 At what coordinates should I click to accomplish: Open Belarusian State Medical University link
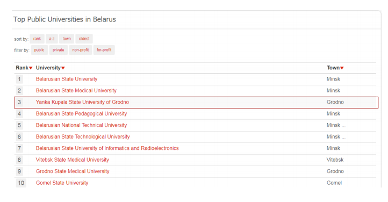coord(76,90)
